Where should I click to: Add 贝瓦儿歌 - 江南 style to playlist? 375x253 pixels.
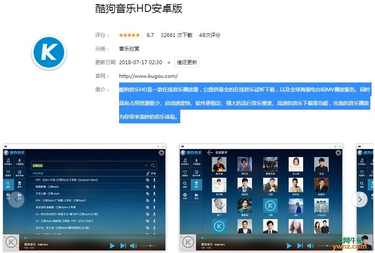tap(148, 194)
